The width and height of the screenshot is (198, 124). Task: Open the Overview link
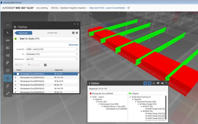click(x=73, y=45)
